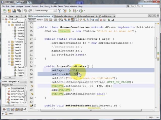Click the Redo toolbar icon
This screenshot has height=120, width=161.
coord(30,10)
